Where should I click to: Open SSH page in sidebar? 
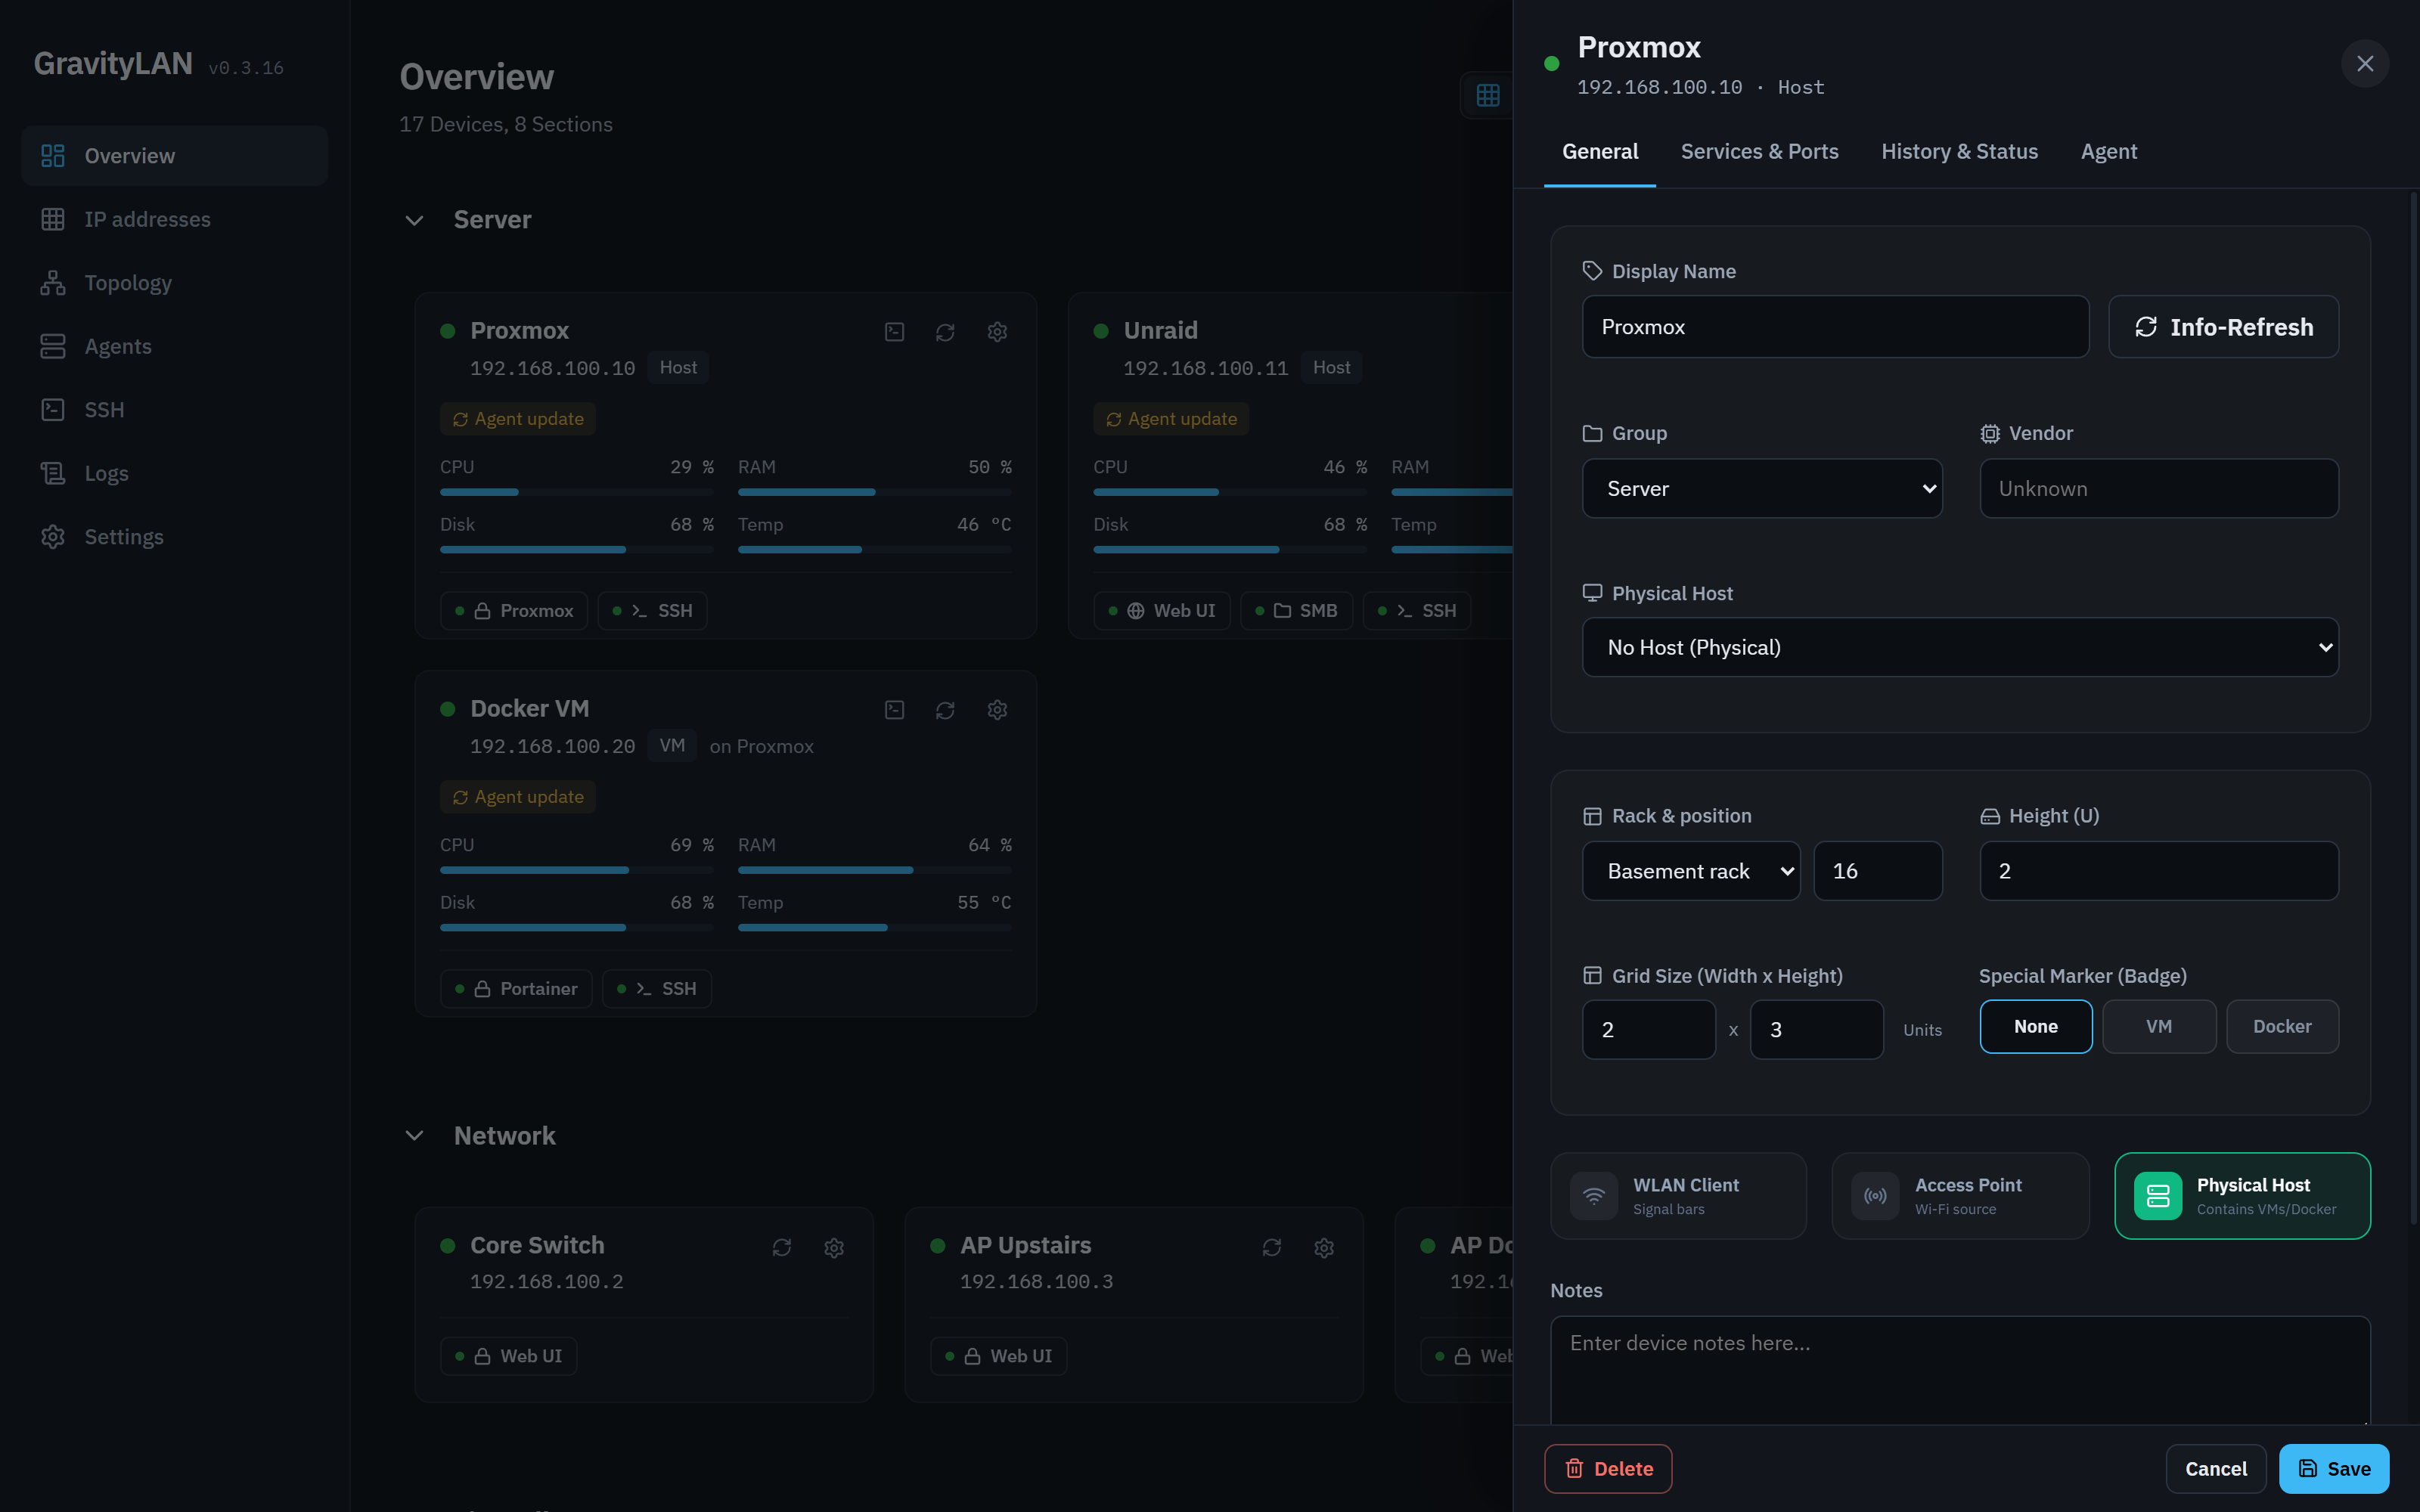(174, 410)
